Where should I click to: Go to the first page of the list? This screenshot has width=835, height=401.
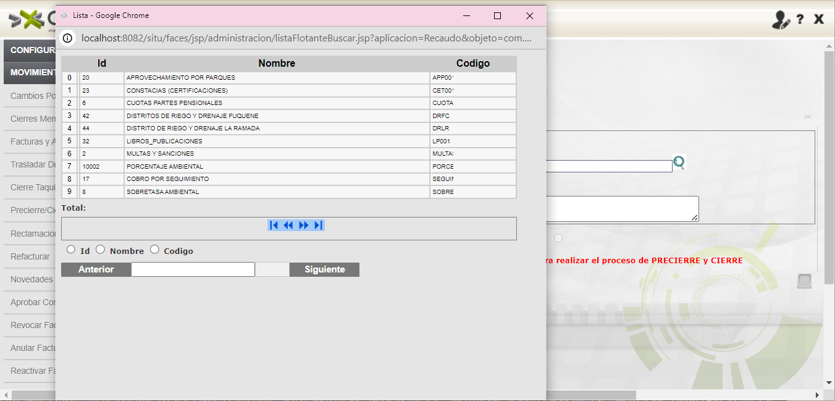(274, 226)
